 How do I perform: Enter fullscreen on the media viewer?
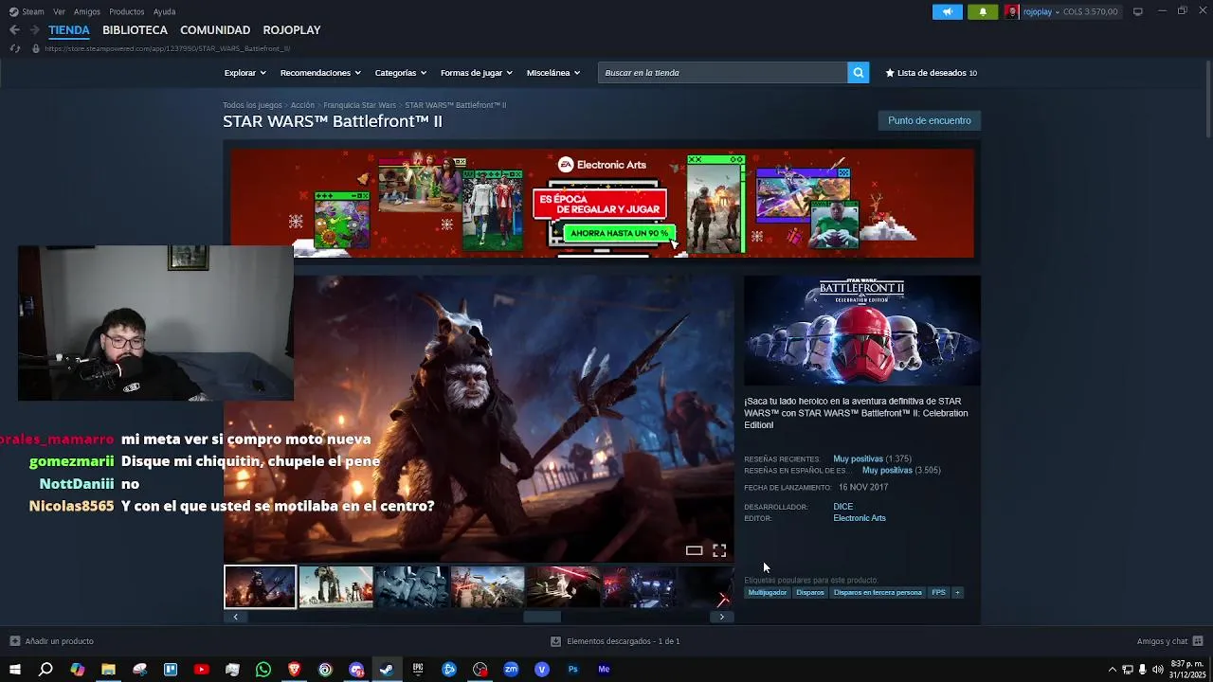(719, 550)
